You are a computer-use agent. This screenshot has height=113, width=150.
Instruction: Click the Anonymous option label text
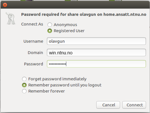(x=65, y=25)
